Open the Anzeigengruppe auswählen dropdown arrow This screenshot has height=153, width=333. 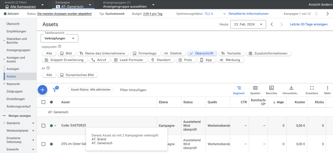coord(153,5)
